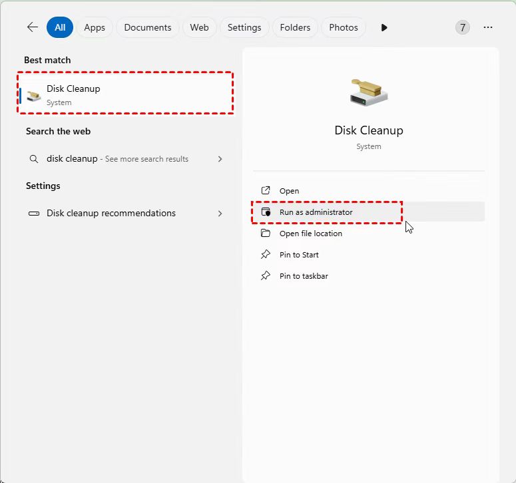
Task: Open the Web filter tab
Action: click(199, 27)
